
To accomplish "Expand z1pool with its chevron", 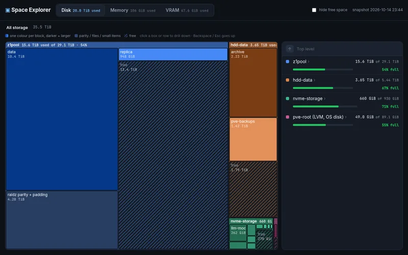I will pyautogui.click(x=309, y=62).
